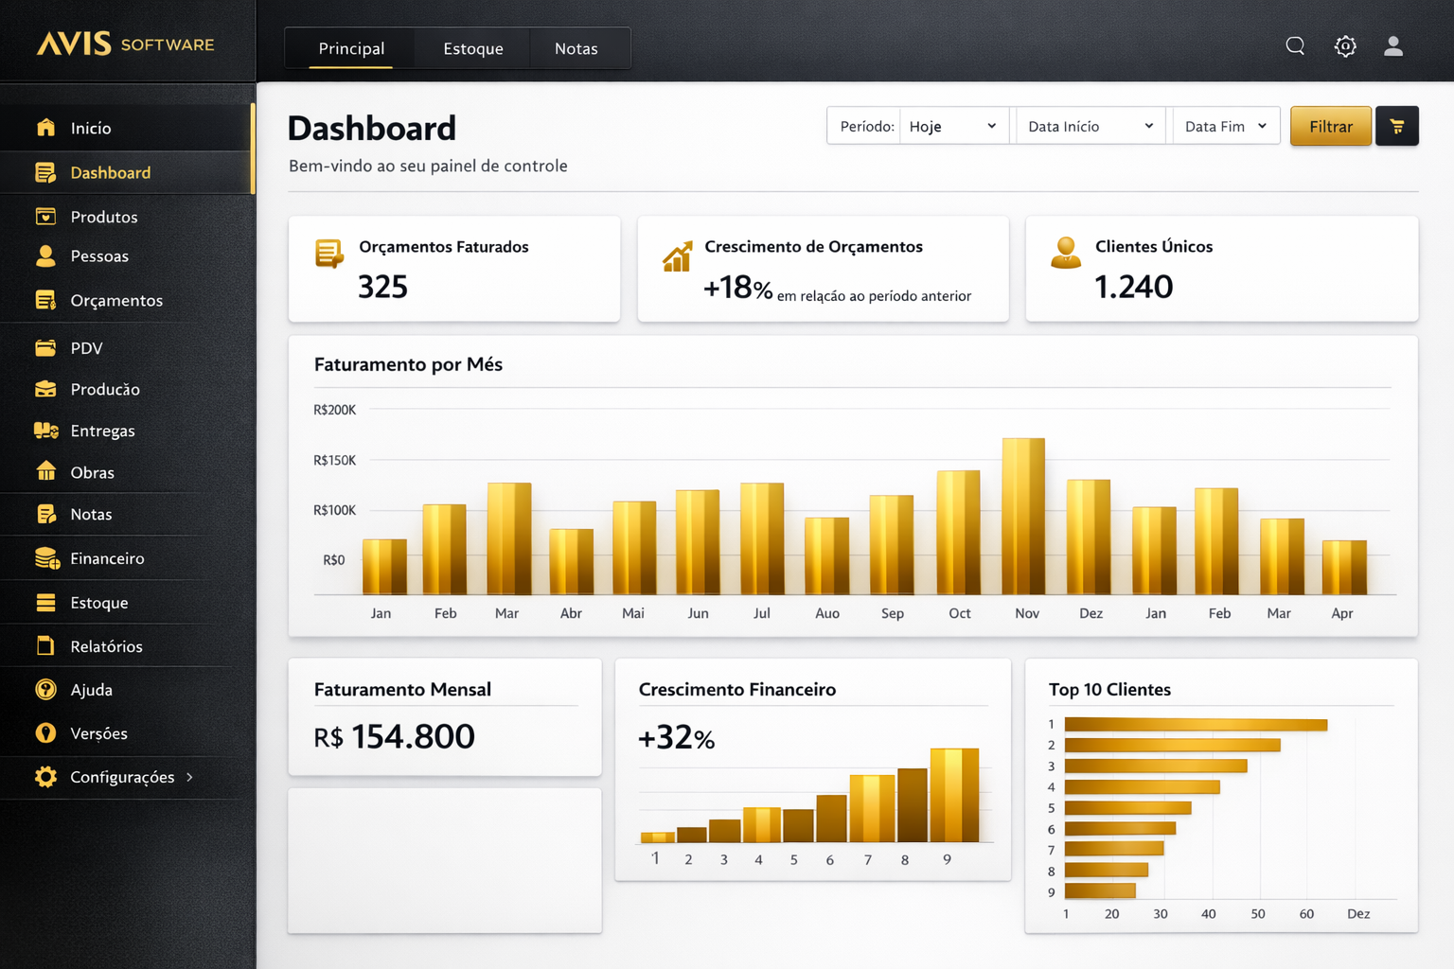Click the Obras building icon
1454x969 pixels.
click(x=45, y=472)
